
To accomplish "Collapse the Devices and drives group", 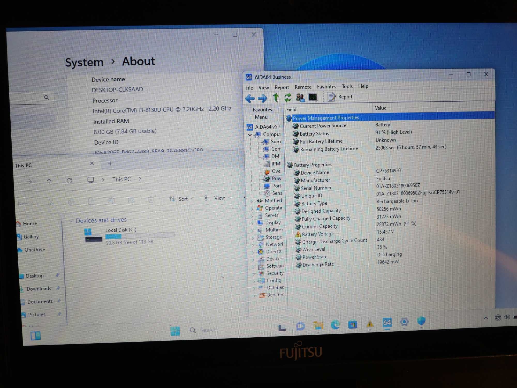I will click(71, 221).
